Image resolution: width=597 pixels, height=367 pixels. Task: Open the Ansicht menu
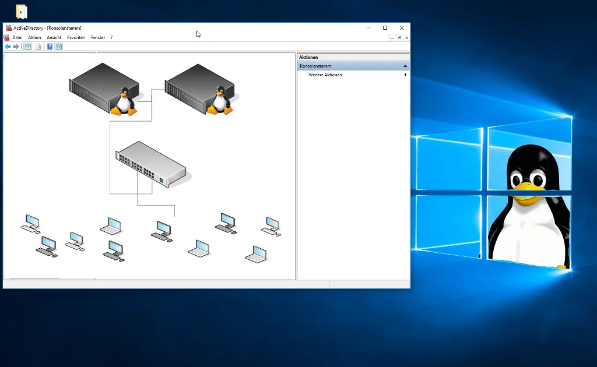point(54,37)
